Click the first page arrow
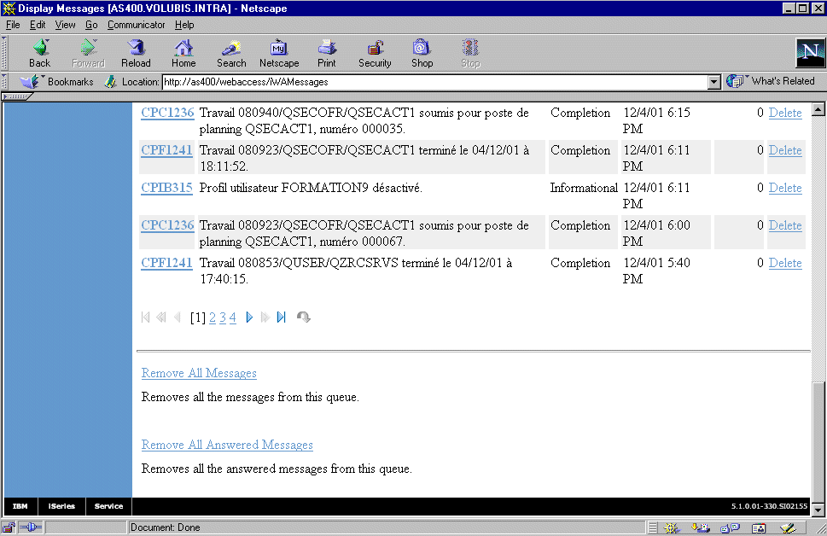Viewport: 827px width, 536px height. click(x=146, y=317)
